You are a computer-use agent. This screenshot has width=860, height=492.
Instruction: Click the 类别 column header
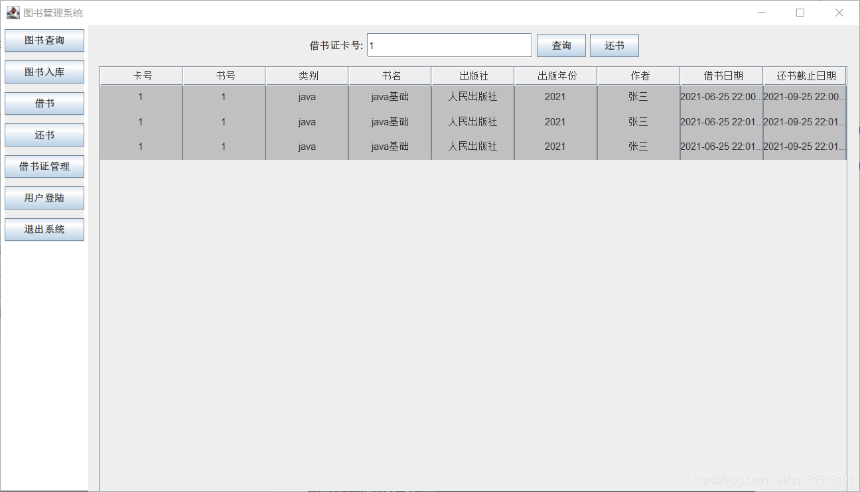(x=307, y=75)
